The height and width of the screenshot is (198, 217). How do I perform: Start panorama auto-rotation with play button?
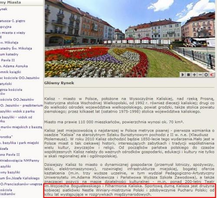pyautogui.click(x=183, y=75)
